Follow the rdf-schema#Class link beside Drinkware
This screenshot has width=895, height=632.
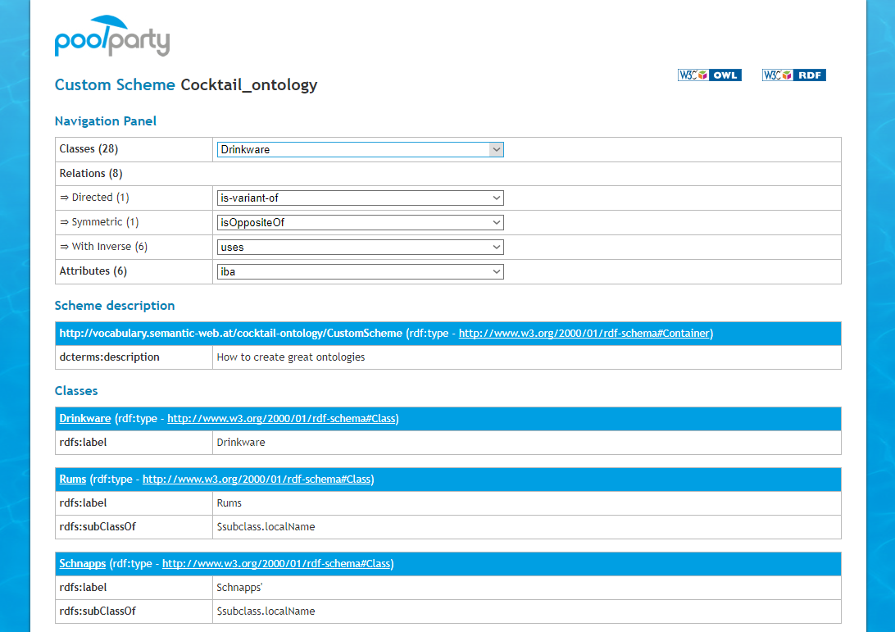[x=281, y=419]
